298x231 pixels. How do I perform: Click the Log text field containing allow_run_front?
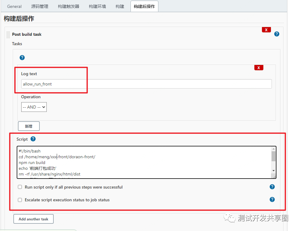[x=91, y=84]
